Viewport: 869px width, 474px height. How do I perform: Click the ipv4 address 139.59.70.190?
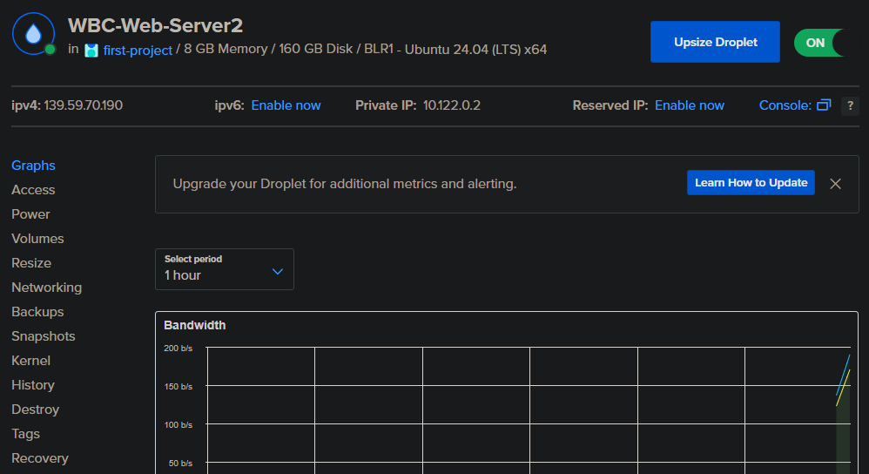[x=83, y=105]
